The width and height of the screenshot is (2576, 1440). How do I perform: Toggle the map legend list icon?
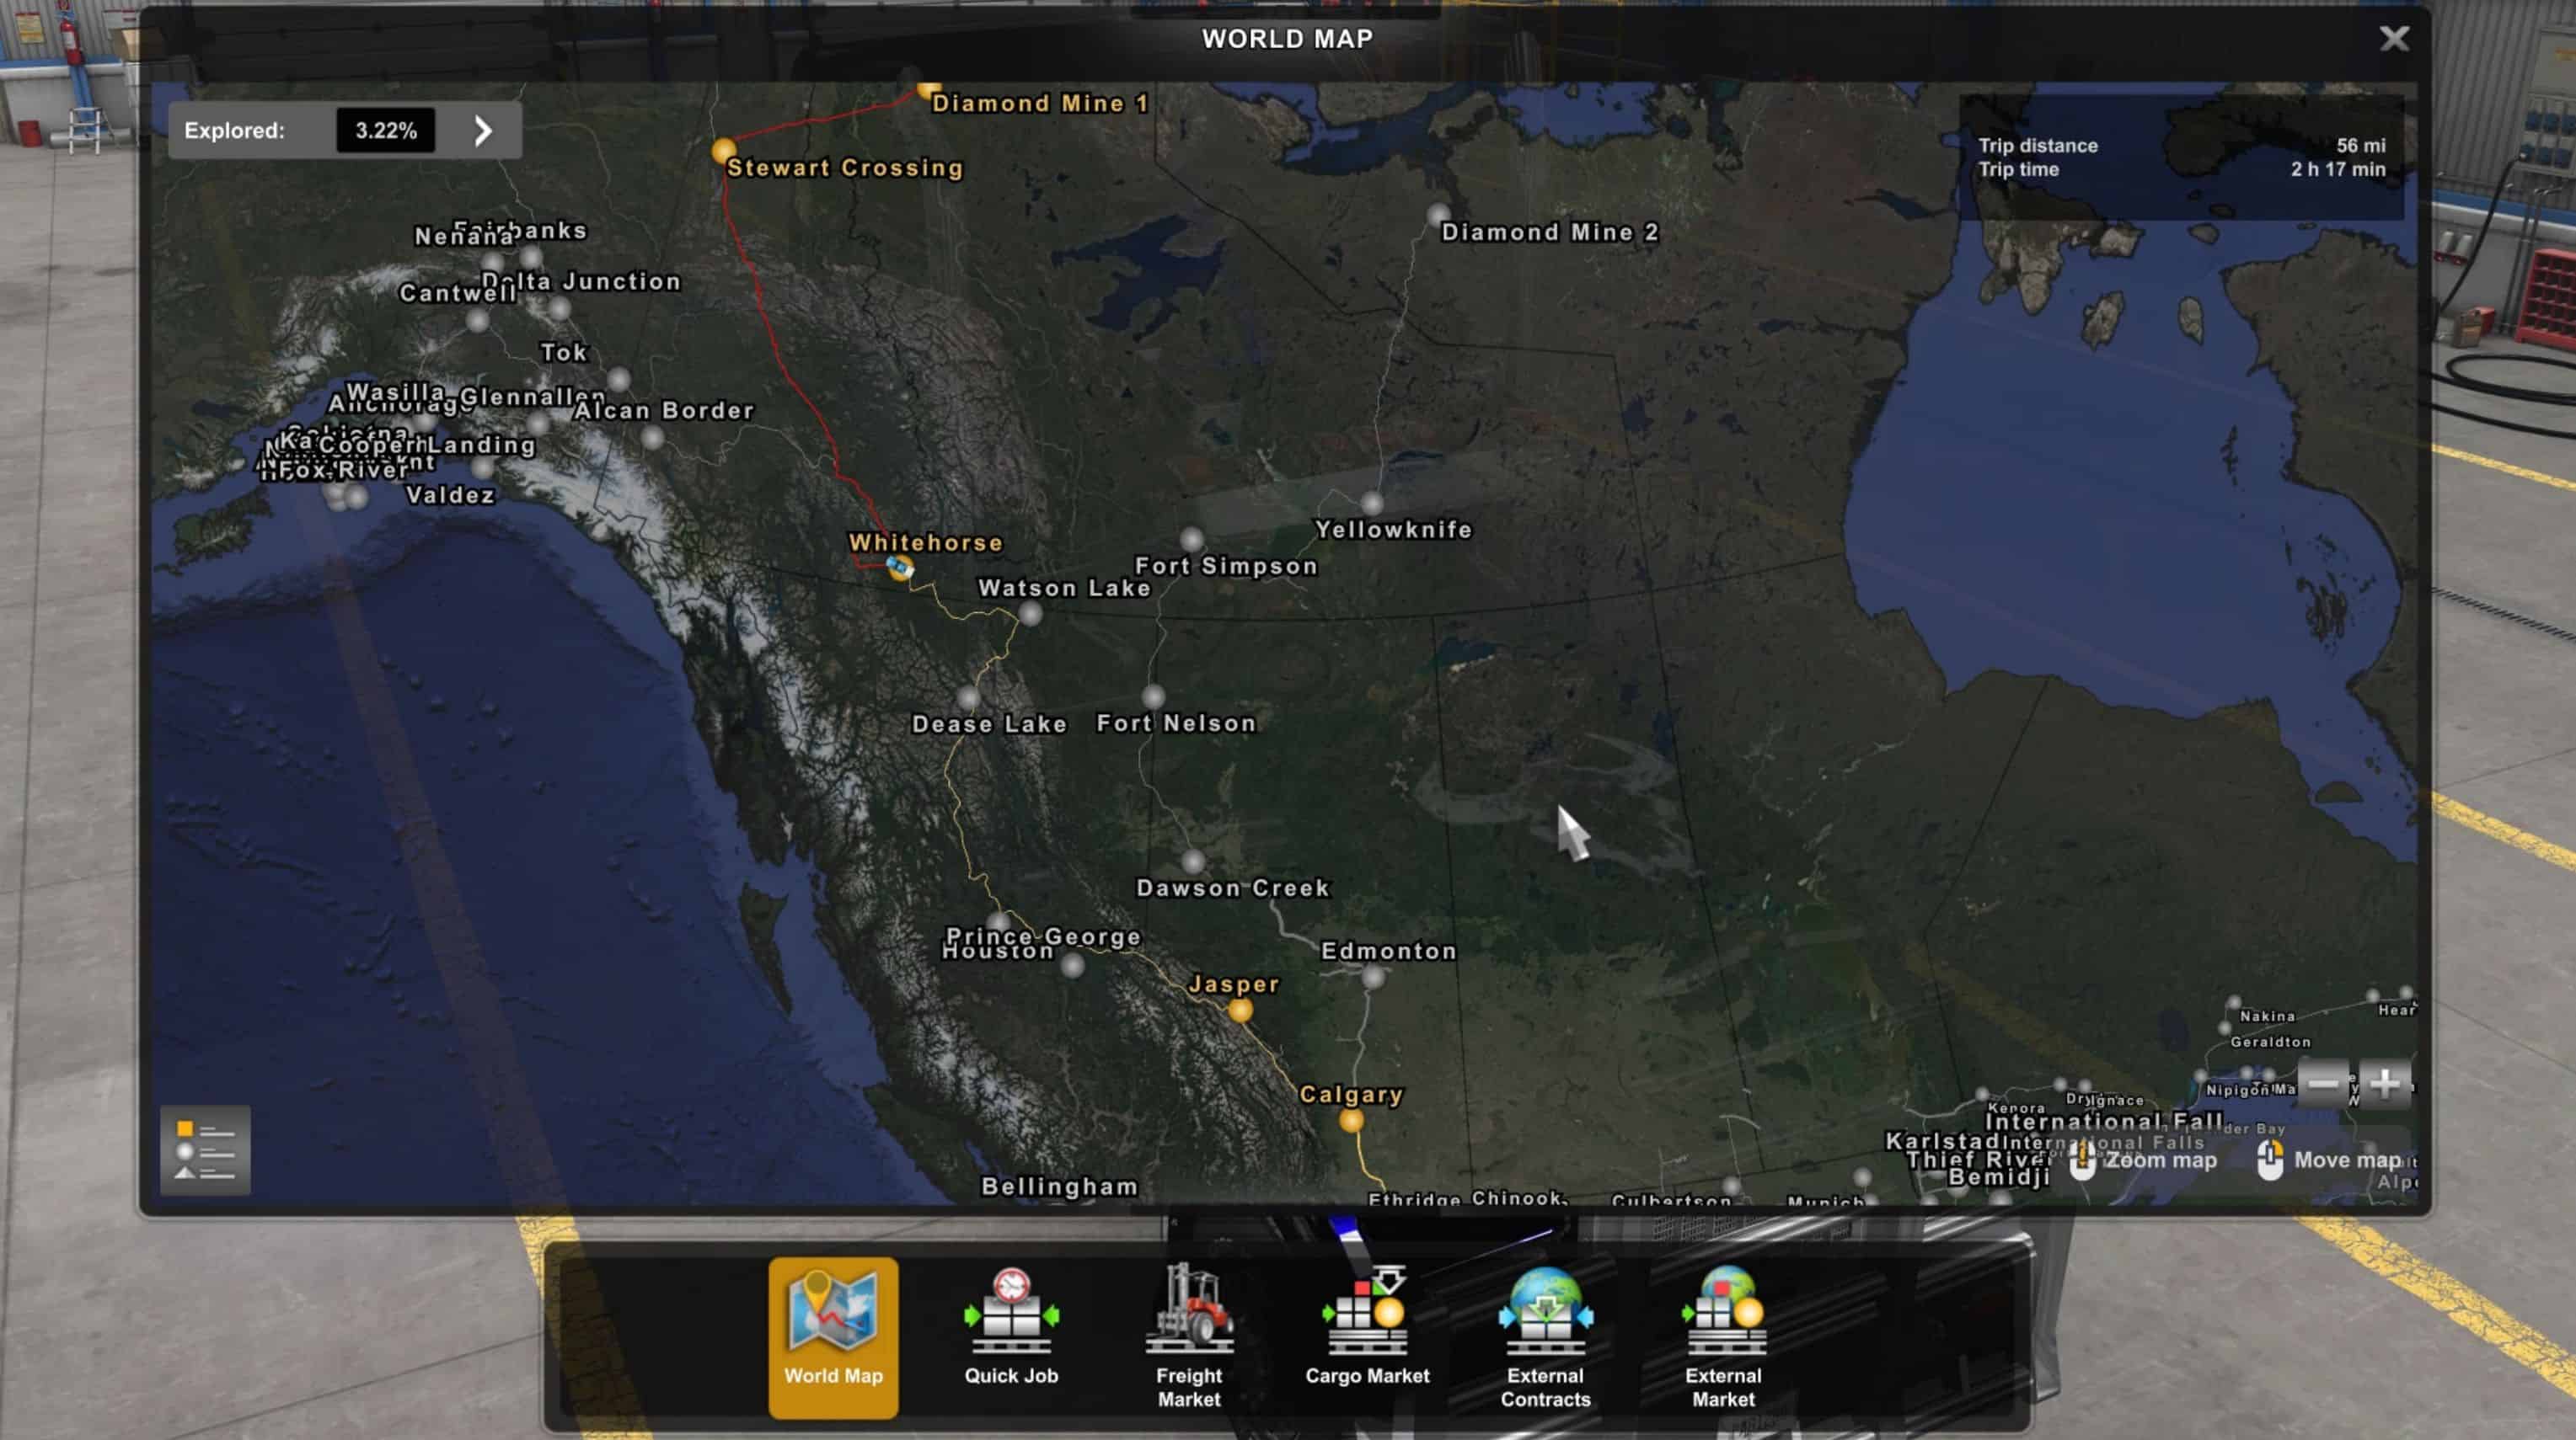tap(205, 1149)
